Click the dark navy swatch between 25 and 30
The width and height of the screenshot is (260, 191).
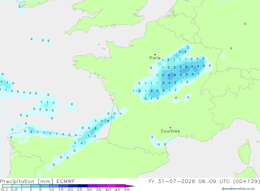(83, 186)
